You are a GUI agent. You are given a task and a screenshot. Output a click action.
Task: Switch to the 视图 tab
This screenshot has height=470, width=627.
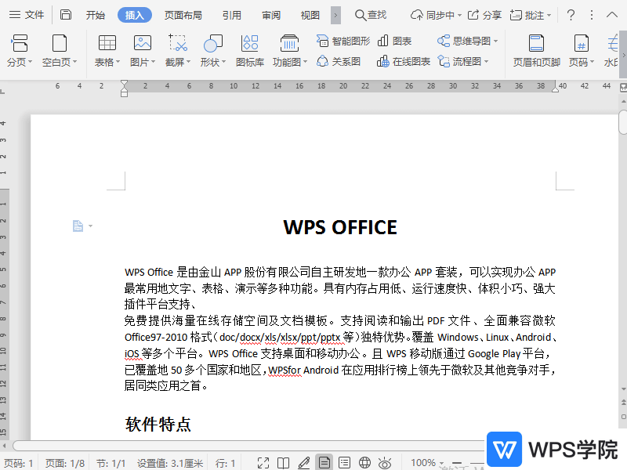click(x=310, y=15)
